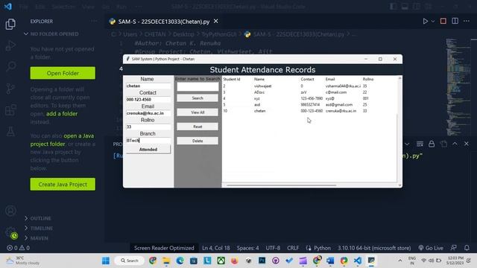Open the Run button dropdown arrow
Viewport: 477px width, 268px height.
pos(433,22)
